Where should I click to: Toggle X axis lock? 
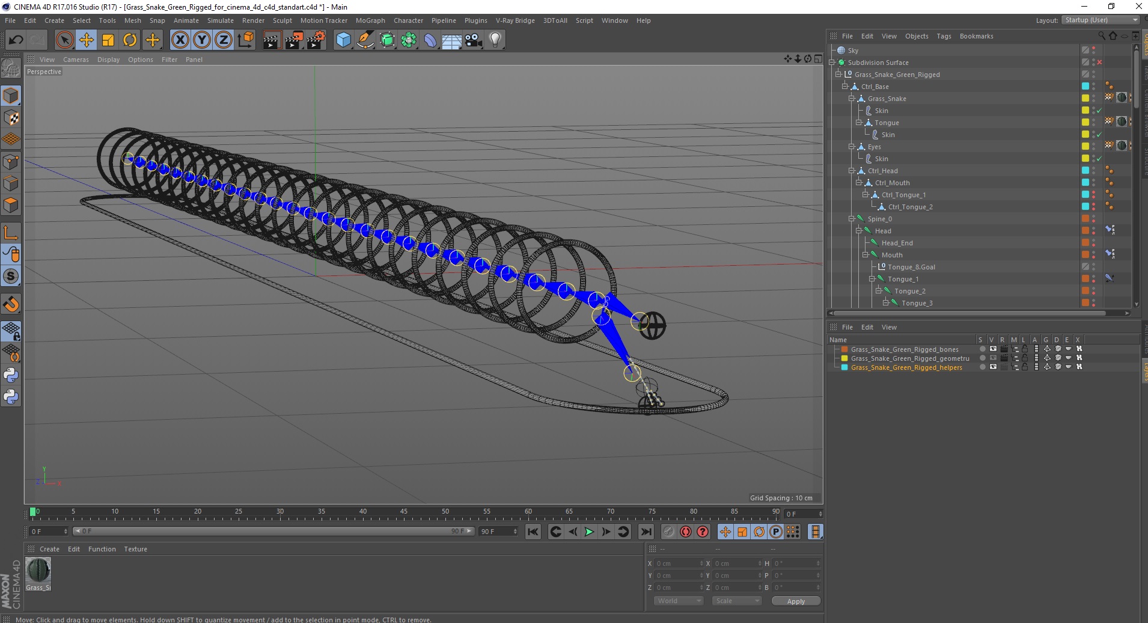coord(180,40)
